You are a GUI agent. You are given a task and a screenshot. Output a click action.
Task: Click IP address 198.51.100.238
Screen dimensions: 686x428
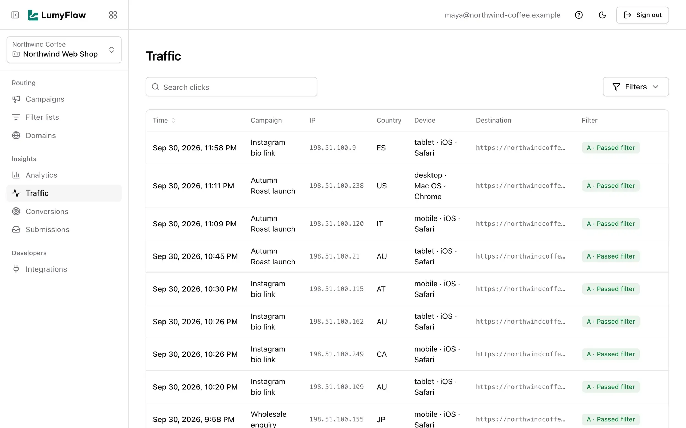coord(336,186)
